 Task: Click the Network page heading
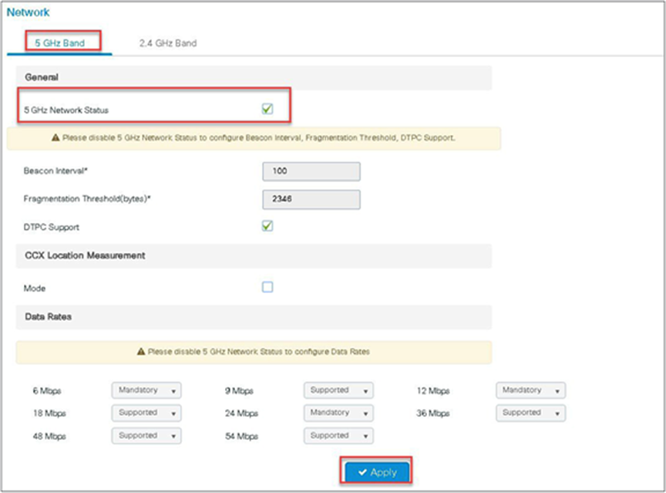pos(28,12)
